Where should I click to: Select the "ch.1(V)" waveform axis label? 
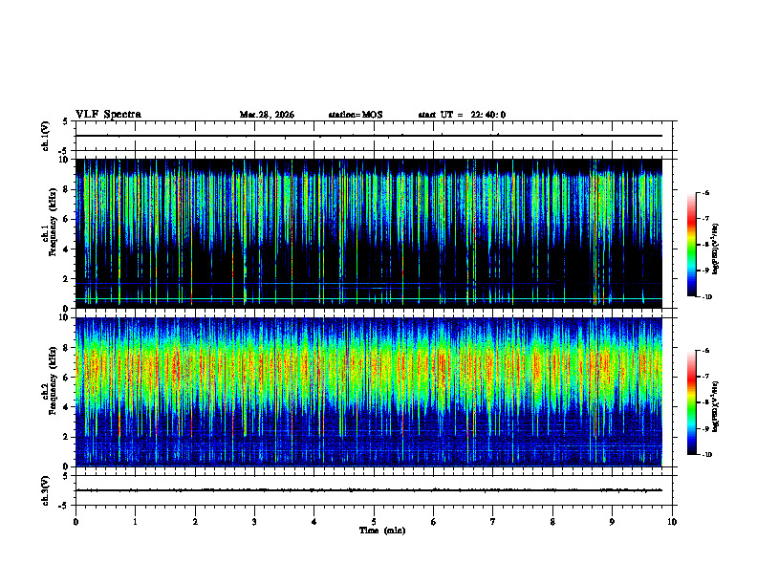tap(45, 136)
